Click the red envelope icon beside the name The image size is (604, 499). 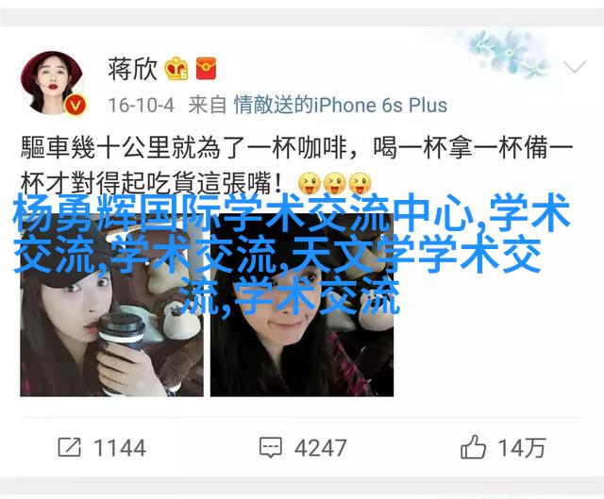point(206,69)
